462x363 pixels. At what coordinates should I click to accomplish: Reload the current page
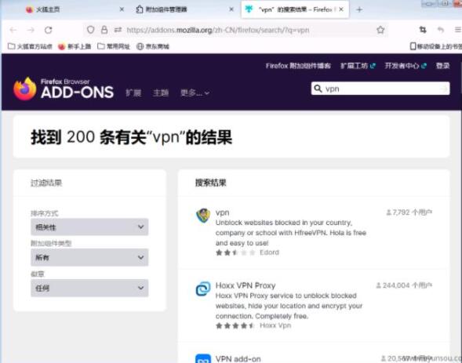49,30
